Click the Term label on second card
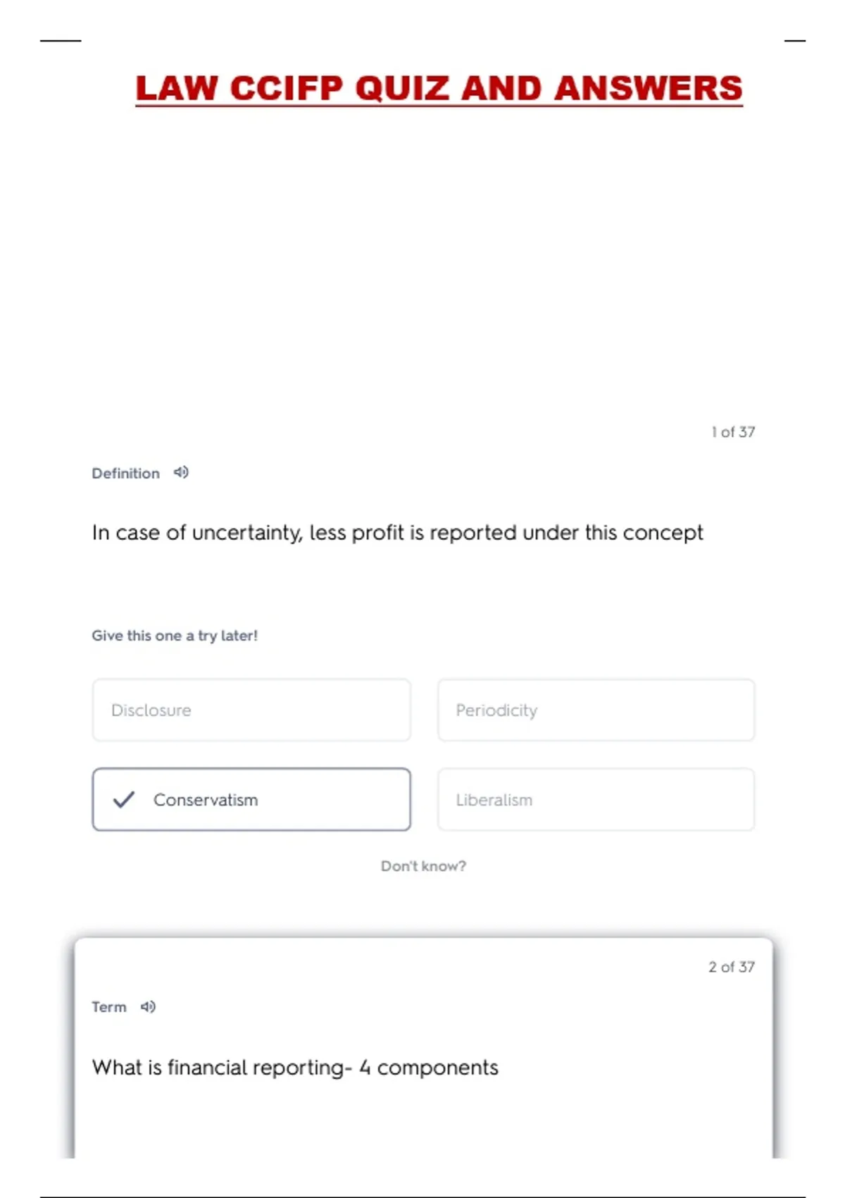Screen dimensions: 845x1198 [109, 1006]
